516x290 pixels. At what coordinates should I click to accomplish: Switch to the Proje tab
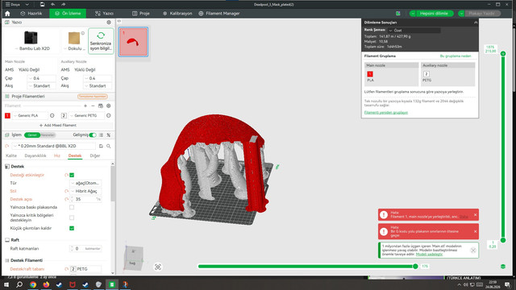141,14
